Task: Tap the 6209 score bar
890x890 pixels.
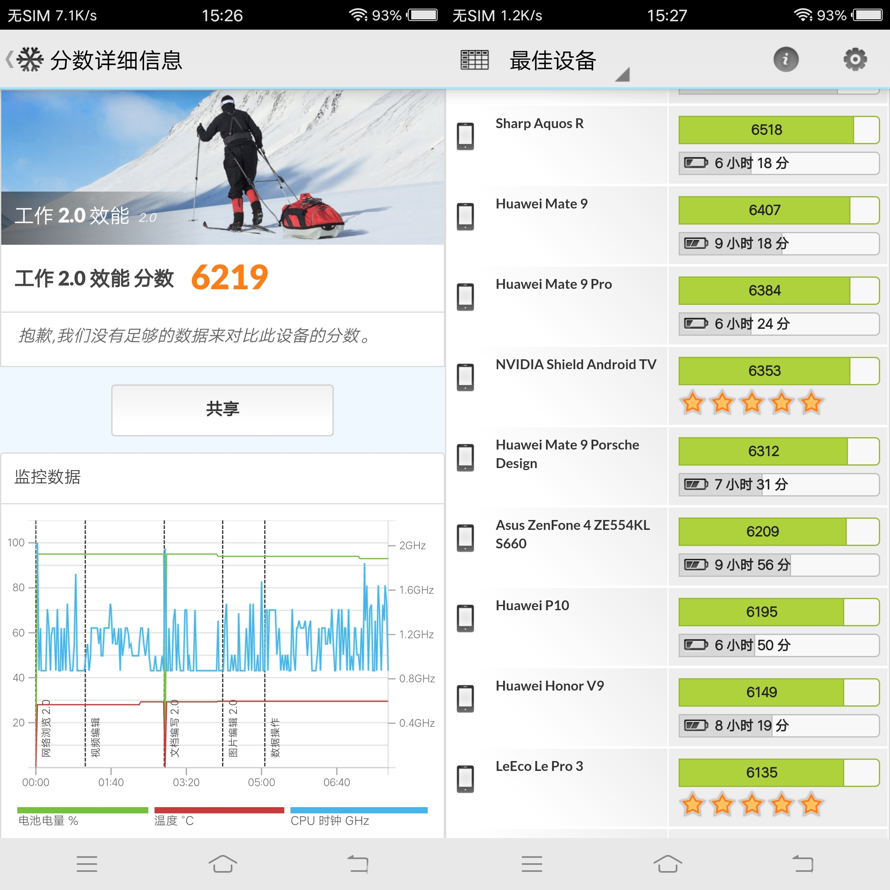Action: point(778,532)
